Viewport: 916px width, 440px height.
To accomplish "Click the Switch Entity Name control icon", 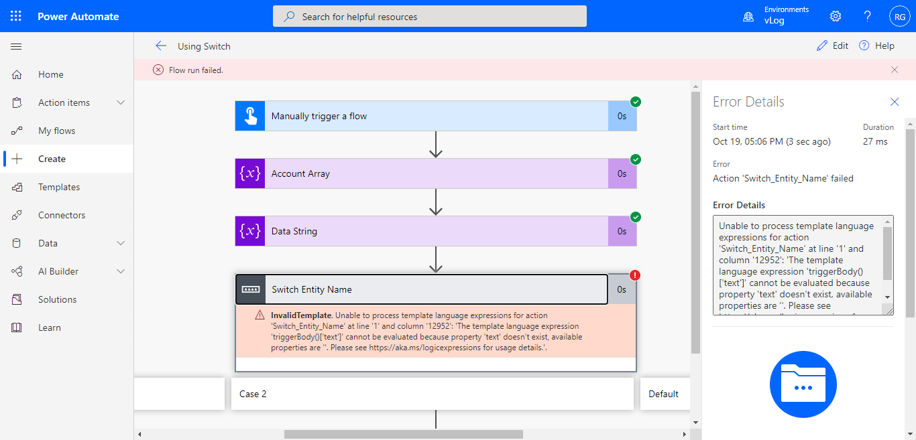I will (x=250, y=289).
